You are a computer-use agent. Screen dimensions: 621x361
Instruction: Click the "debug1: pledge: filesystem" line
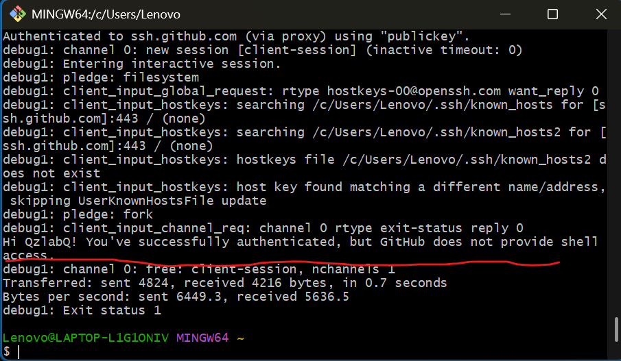101,77
